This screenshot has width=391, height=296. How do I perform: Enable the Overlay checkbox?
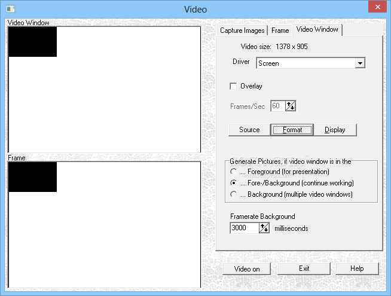pos(233,86)
